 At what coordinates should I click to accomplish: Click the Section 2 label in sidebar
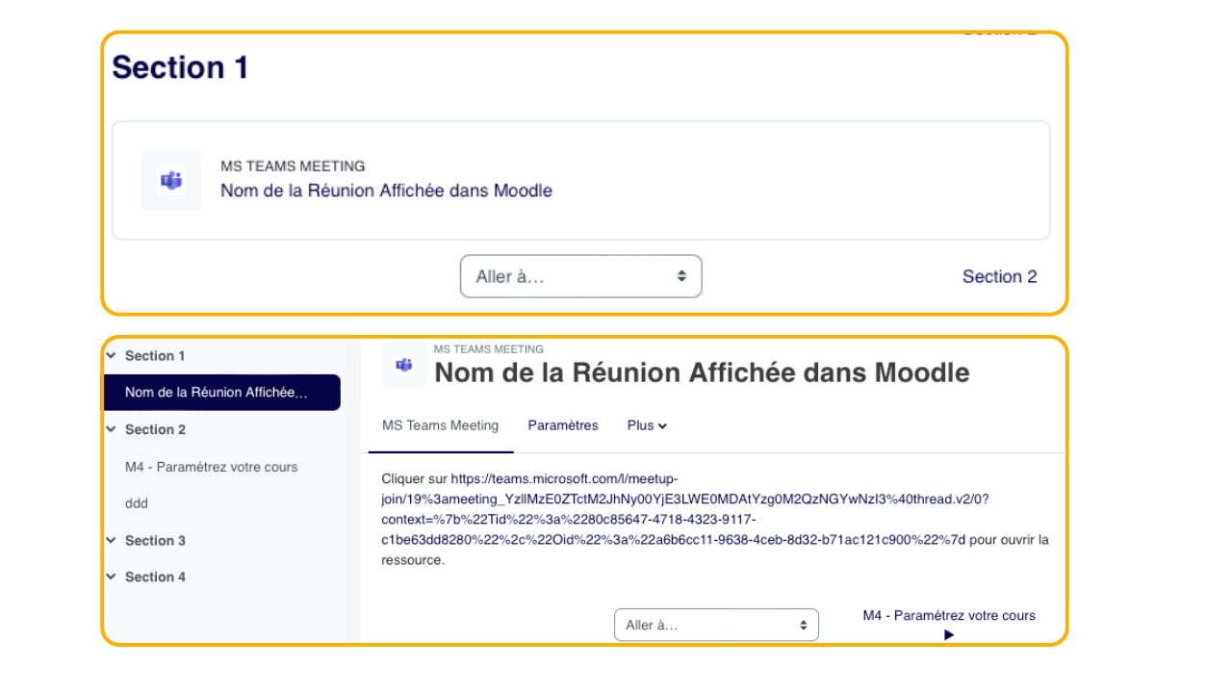click(155, 429)
